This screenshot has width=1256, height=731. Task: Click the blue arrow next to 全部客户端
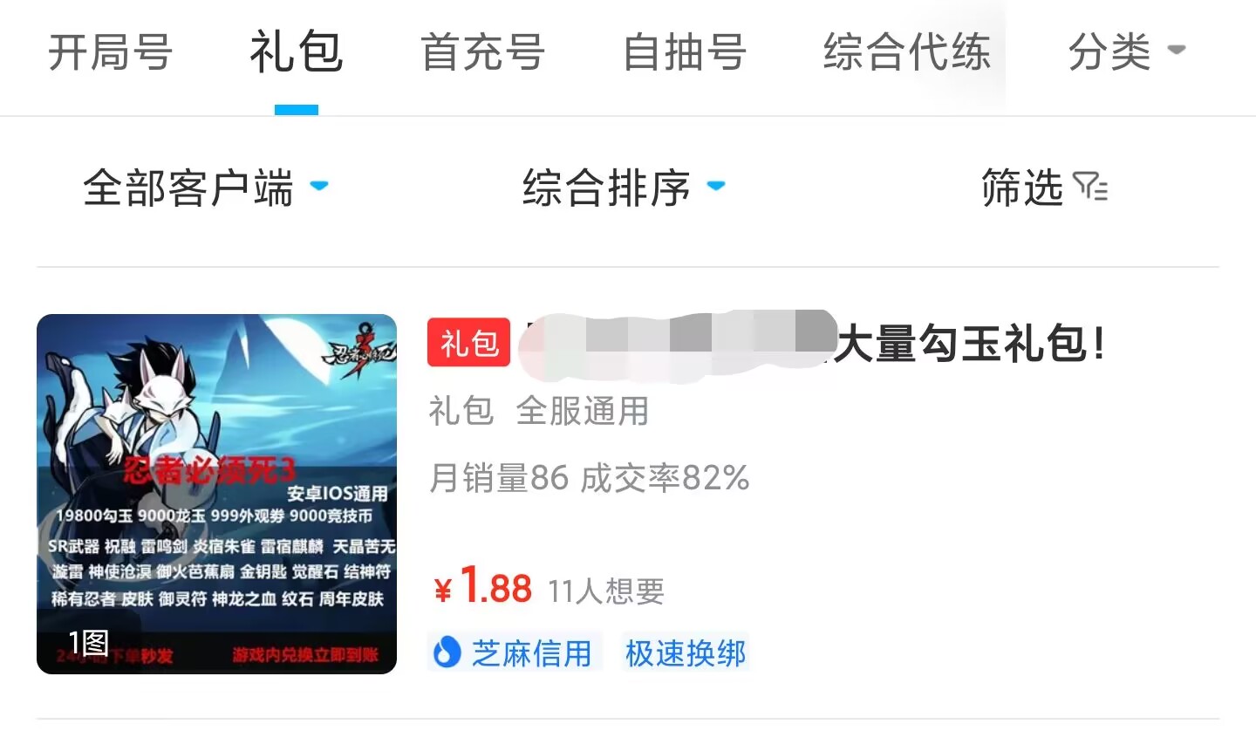click(x=319, y=185)
